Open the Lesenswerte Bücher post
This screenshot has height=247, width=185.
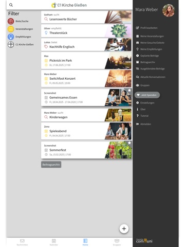point(86,17)
